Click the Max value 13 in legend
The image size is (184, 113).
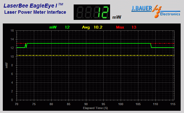pyautogui.click(x=134, y=27)
